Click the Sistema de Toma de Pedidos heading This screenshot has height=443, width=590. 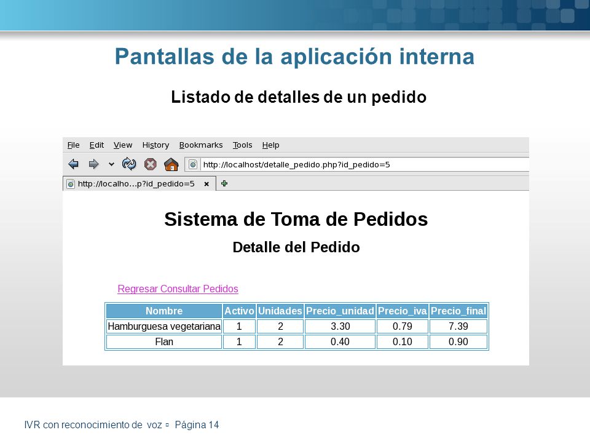coord(296,219)
